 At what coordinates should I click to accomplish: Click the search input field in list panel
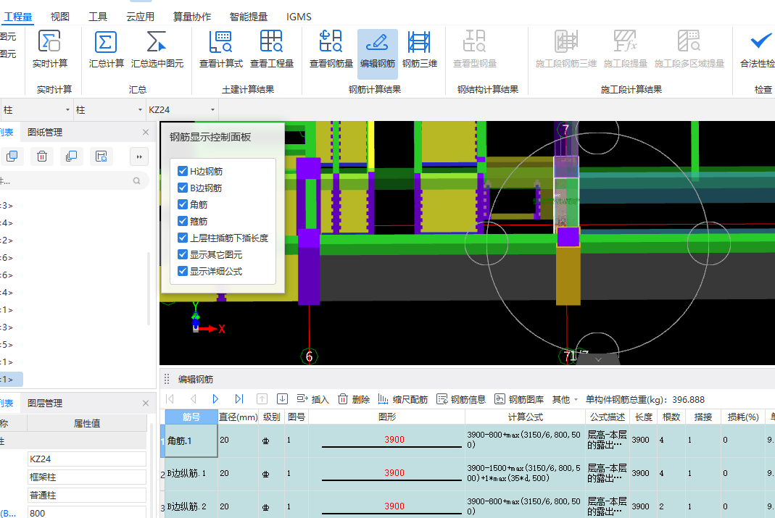(65, 181)
